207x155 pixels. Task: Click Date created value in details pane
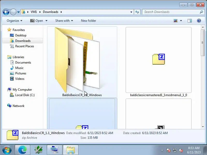[155, 133]
